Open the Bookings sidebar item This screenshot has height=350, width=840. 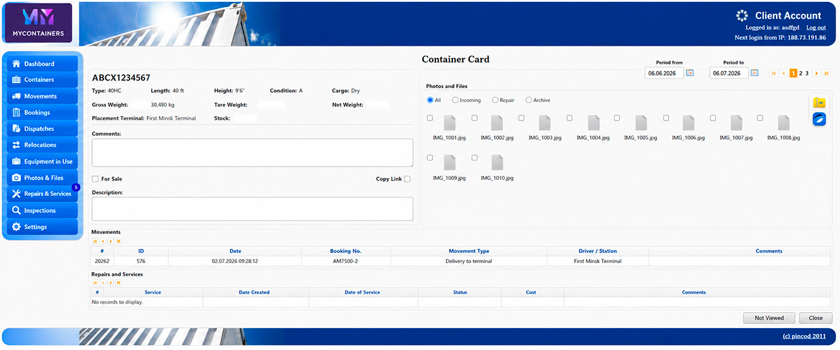tap(43, 113)
